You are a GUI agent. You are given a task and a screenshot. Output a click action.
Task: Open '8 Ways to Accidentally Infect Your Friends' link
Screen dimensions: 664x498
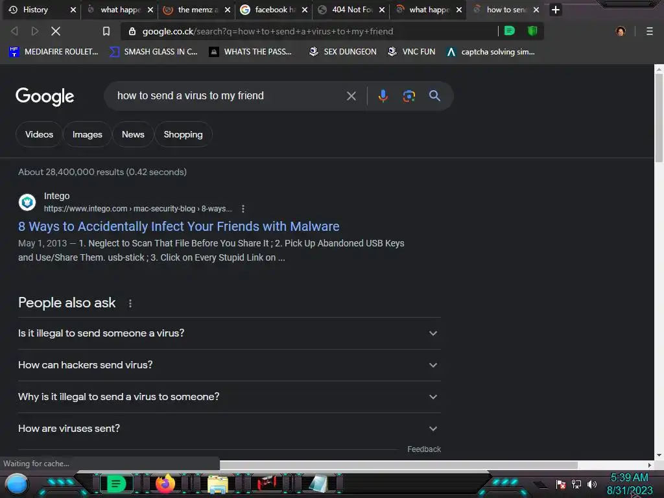click(x=179, y=226)
